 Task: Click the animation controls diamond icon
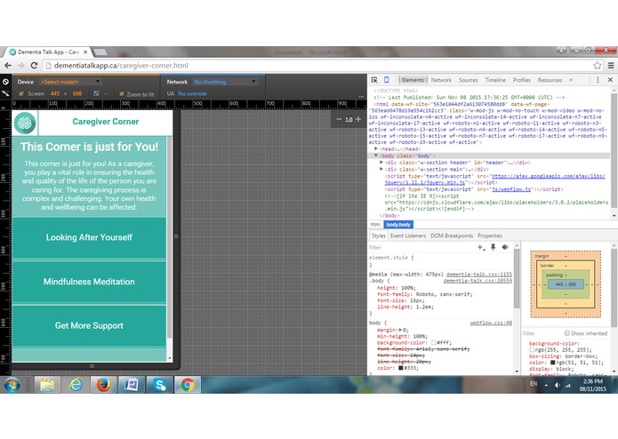tap(505, 247)
